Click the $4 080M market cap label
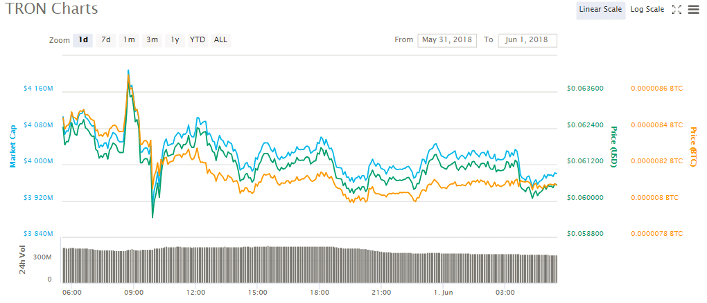707x303 pixels. coord(38,125)
